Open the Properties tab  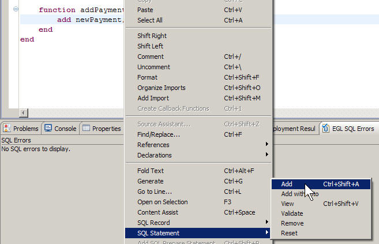pyautogui.click(x=102, y=128)
